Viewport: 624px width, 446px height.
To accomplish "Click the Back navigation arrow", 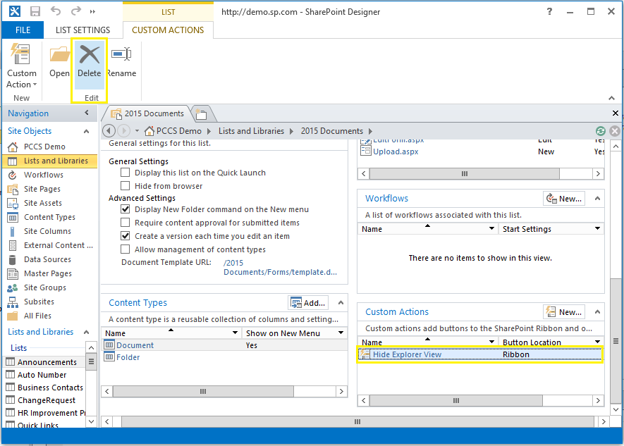I will point(109,130).
